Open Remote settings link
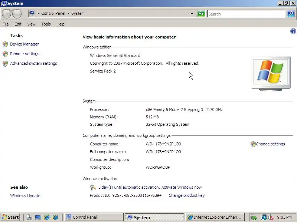The width and height of the screenshot is (297, 222). coord(25,54)
